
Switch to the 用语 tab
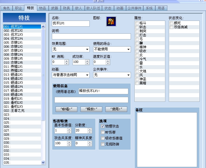pyautogui.click(x=161, y=8)
